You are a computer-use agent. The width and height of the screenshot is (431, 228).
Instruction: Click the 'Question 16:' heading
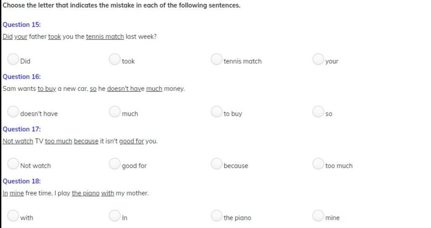pos(22,77)
